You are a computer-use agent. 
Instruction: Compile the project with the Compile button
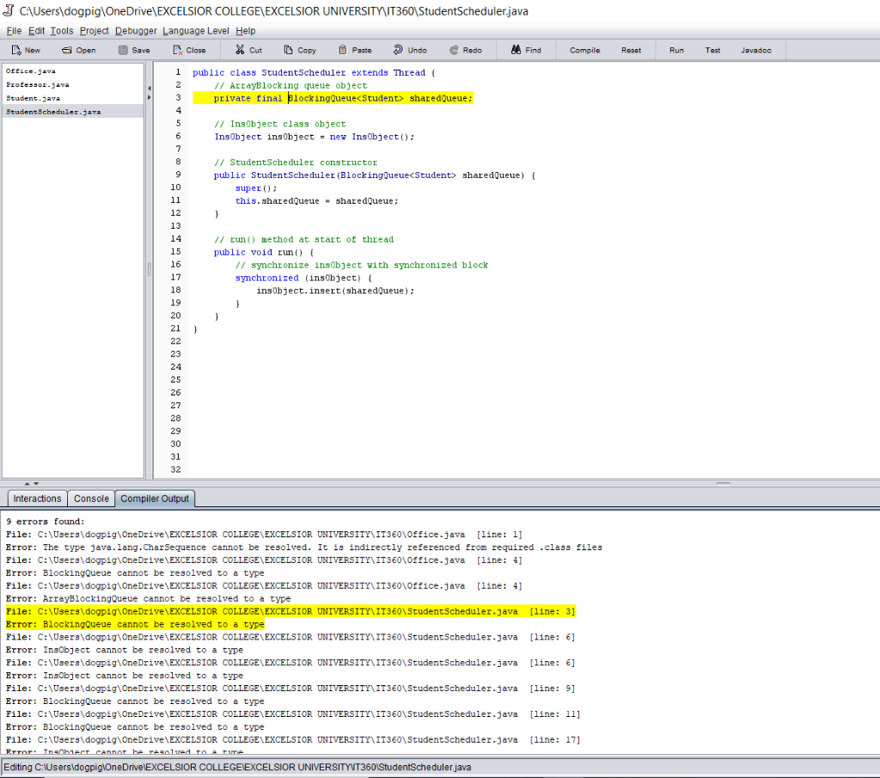click(x=584, y=49)
